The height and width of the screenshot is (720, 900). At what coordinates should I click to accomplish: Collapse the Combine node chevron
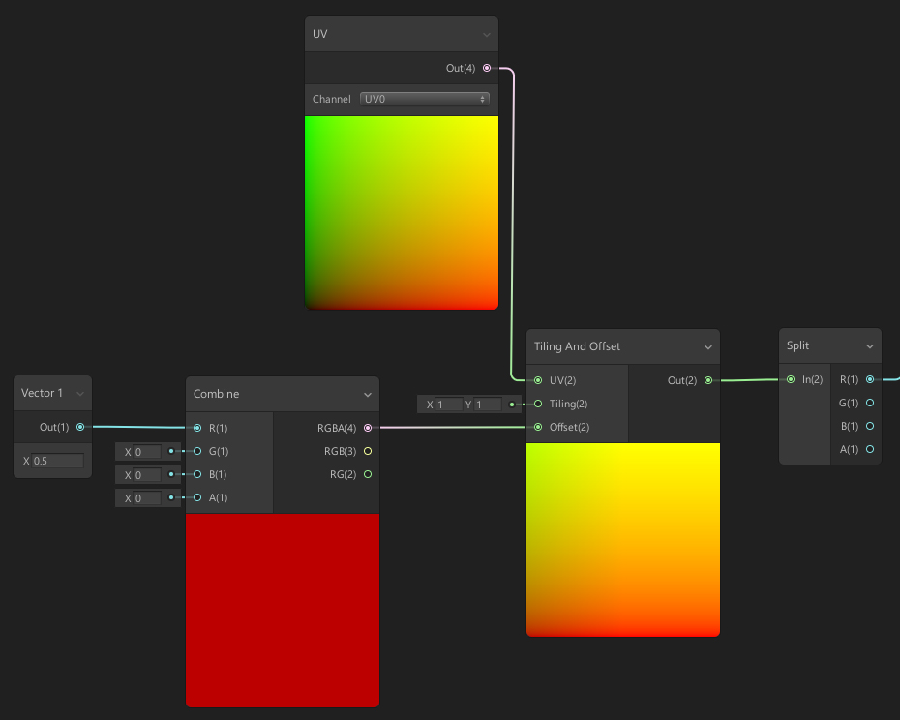(368, 395)
